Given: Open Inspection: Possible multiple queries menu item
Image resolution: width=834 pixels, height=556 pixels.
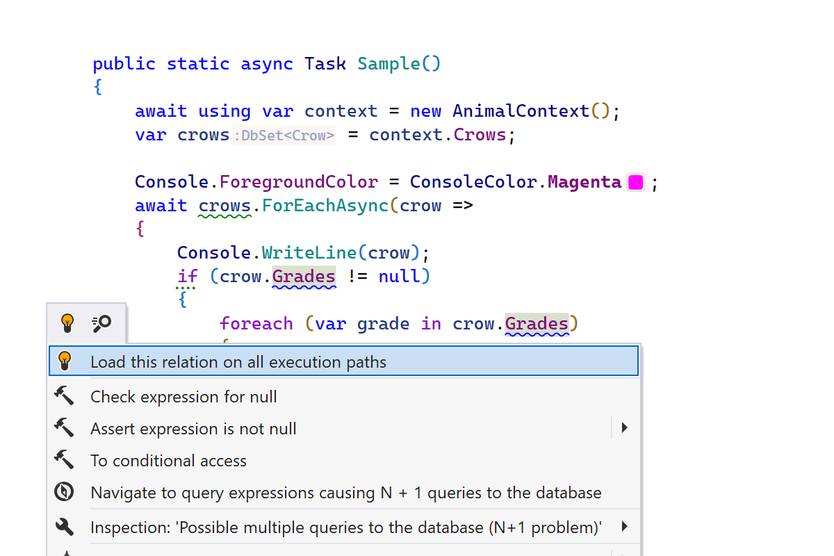Looking at the screenshot, I should tap(345, 528).
